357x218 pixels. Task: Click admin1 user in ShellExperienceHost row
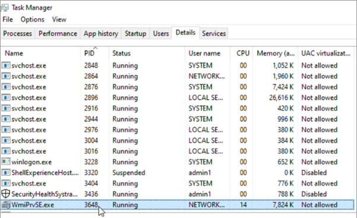pos(200,173)
